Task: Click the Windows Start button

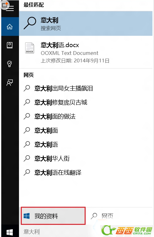Action: pyautogui.click(x=10, y=232)
